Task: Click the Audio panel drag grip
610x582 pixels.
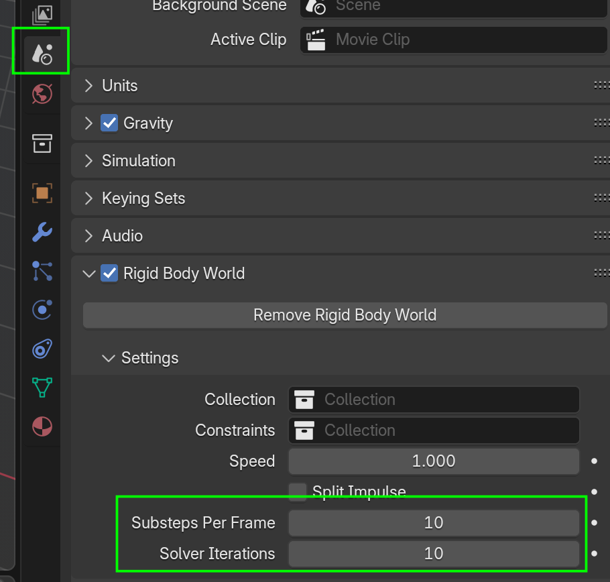Action: pyautogui.click(x=602, y=235)
